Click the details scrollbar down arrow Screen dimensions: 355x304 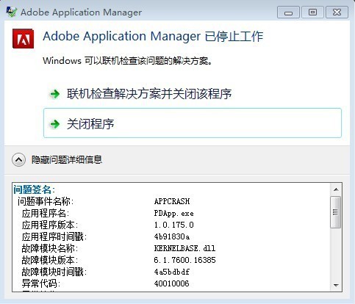(x=336, y=285)
